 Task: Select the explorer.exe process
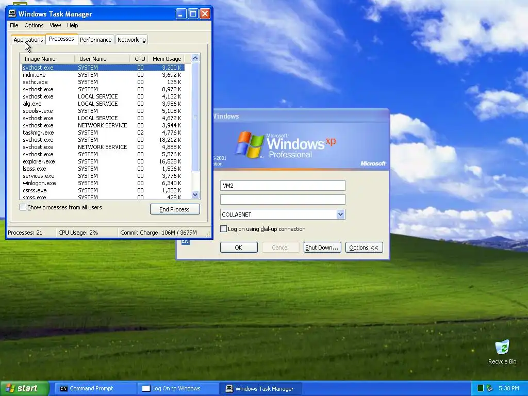pos(103,161)
